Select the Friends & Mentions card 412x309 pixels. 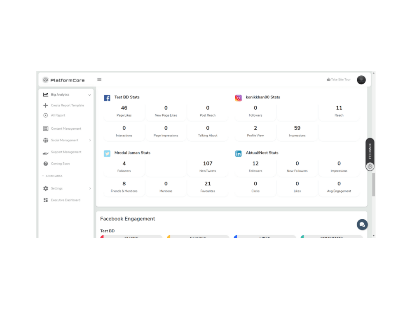(x=124, y=187)
